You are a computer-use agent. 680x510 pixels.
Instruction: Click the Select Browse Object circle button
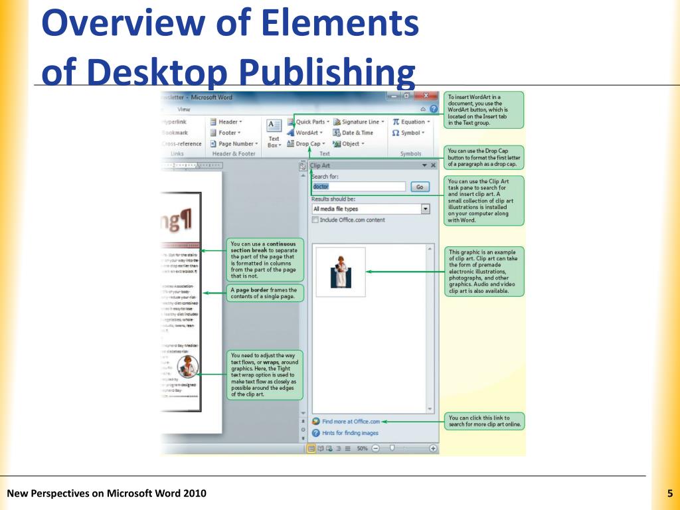click(x=303, y=430)
